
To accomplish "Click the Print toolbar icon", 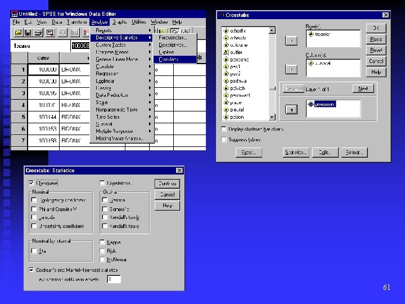I will pyautogui.click(x=38, y=33).
